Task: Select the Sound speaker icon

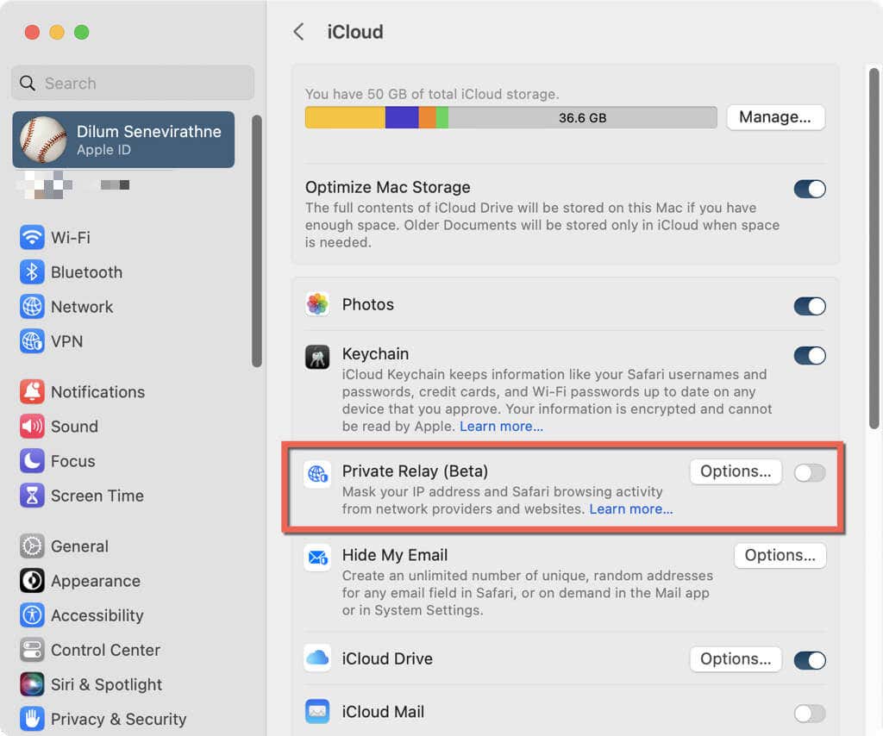Action: pos(32,427)
